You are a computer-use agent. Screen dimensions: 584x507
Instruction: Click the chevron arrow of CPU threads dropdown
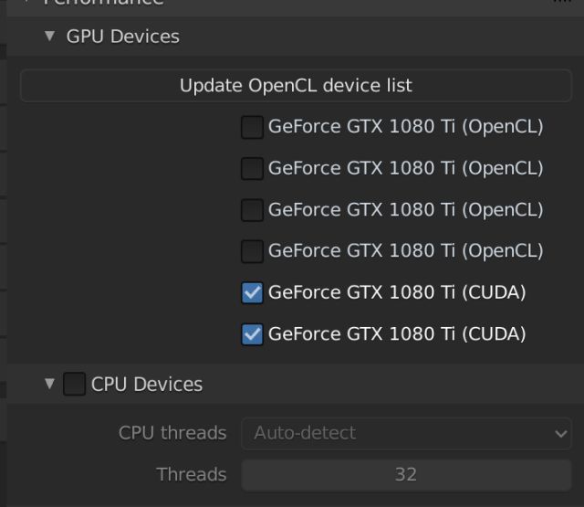click(561, 434)
